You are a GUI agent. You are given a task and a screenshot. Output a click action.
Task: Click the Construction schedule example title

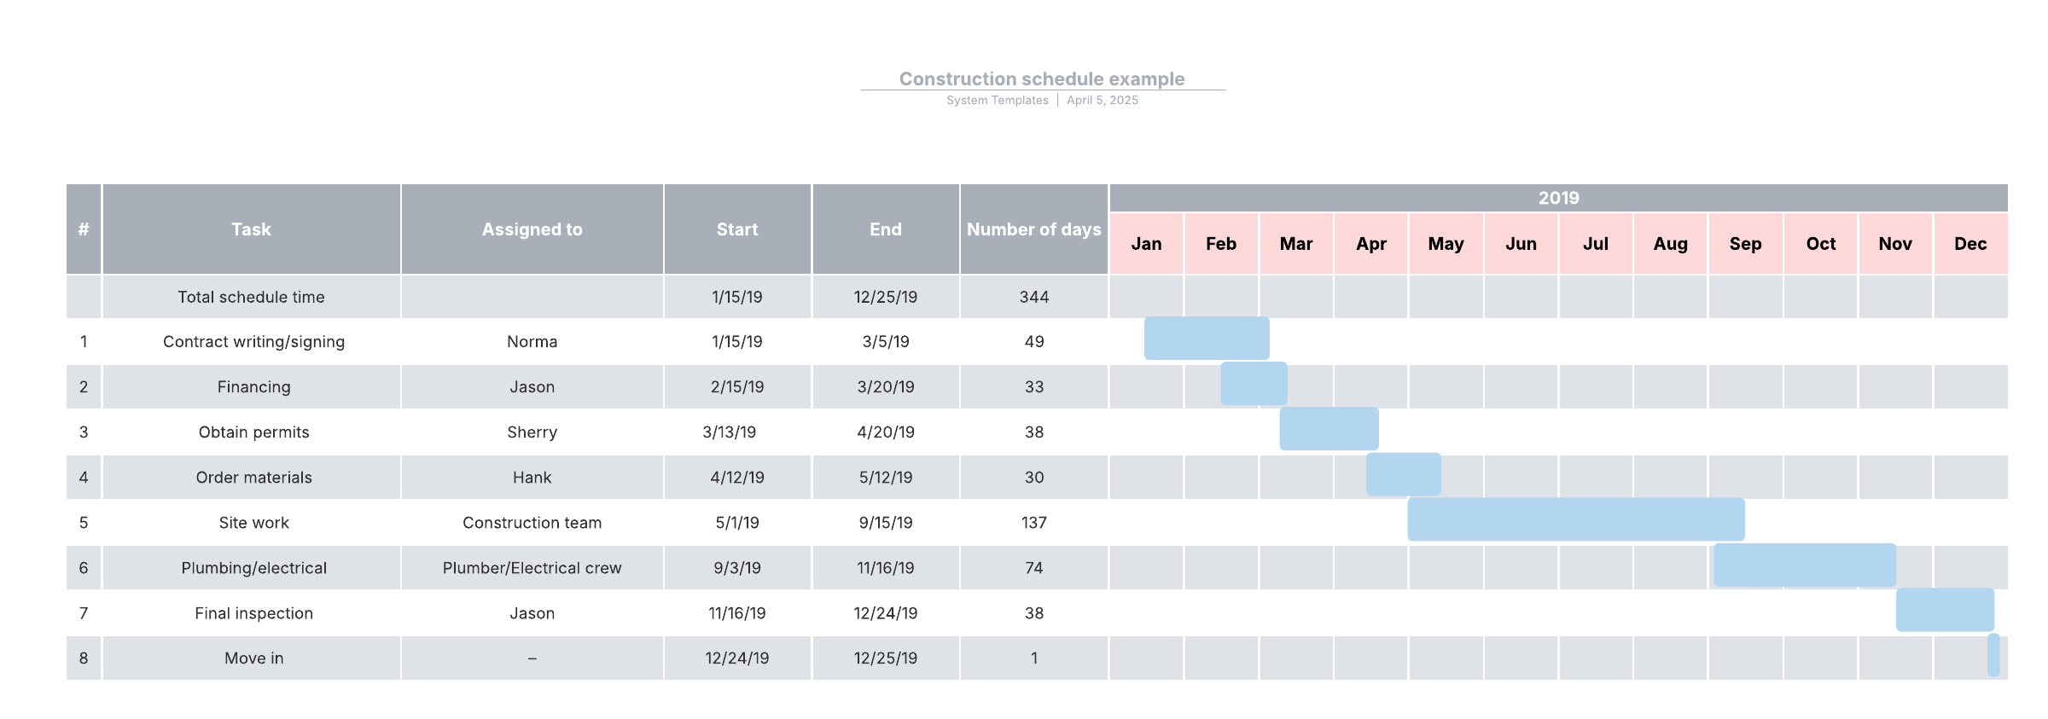click(1041, 78)
